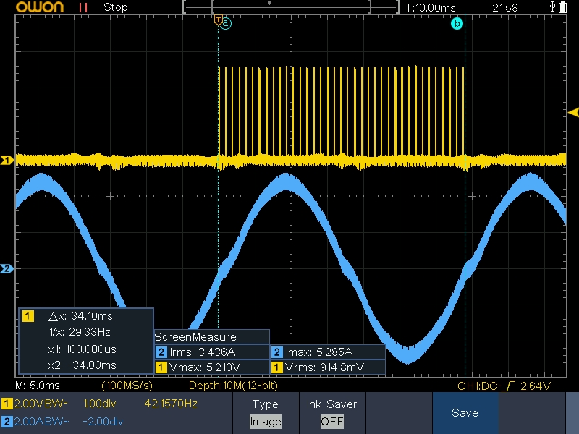Click the Stop acquisition status label
This screenshot has width=579, height=434.
click(x=116, y=7)
